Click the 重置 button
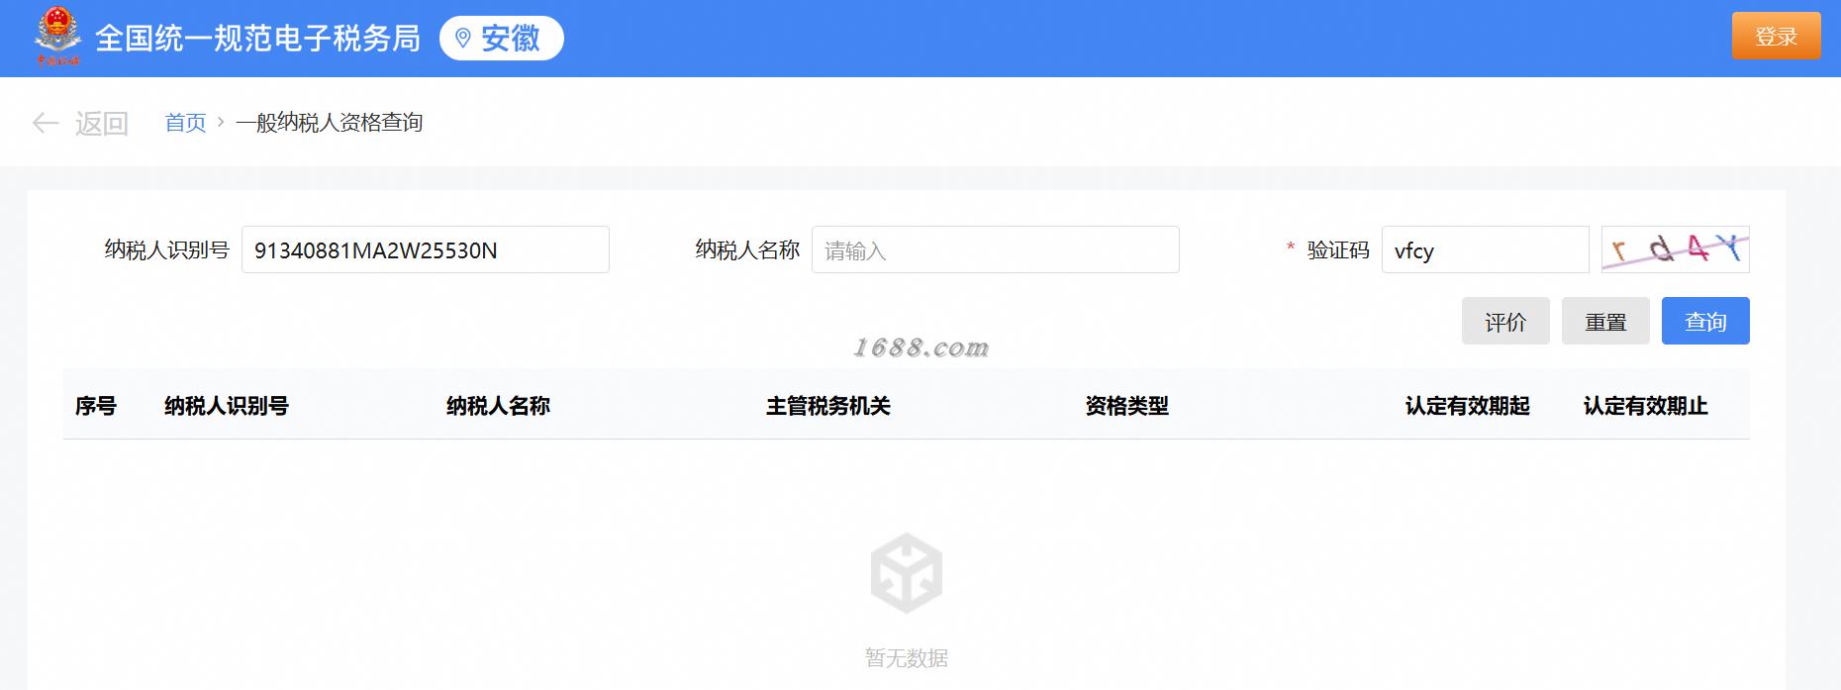This screenshot has width=1841, height=690. point(1605,321)
